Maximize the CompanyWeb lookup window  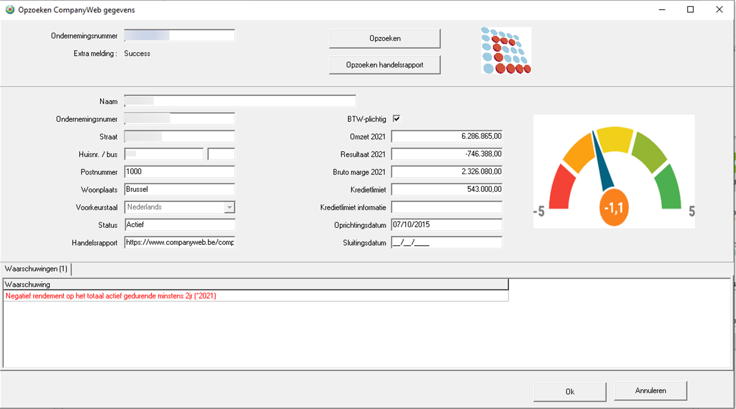click(690, 10)
